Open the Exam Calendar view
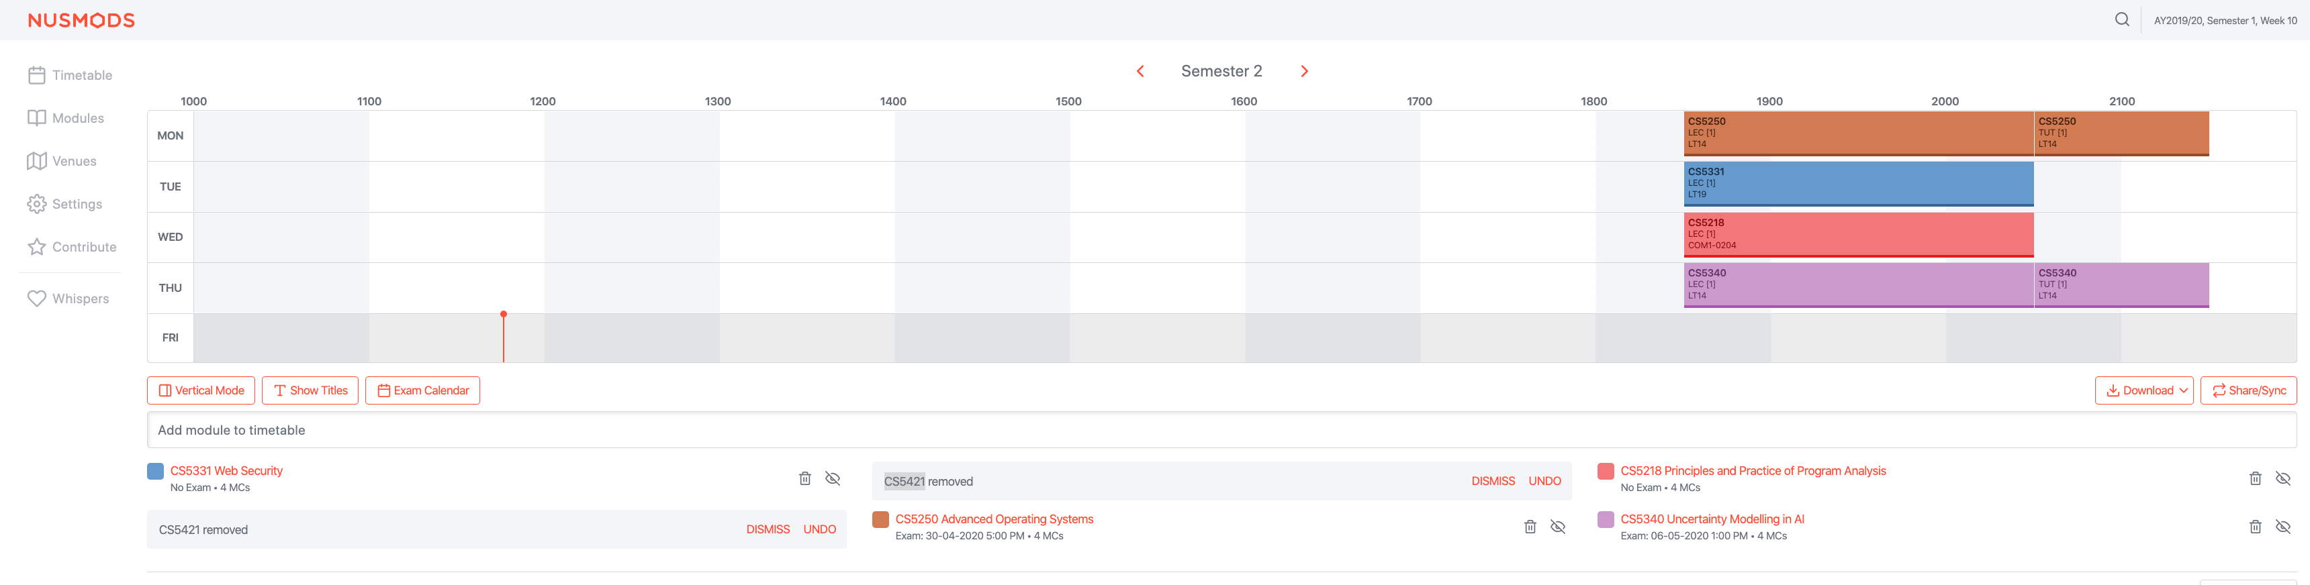Screen dimensions: 2310x585 point(422,390)
